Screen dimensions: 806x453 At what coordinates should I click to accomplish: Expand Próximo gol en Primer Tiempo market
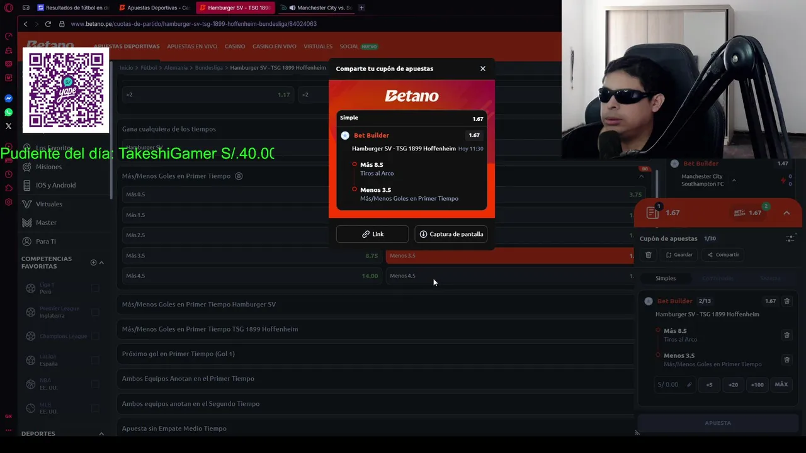[x=376, y=354]
